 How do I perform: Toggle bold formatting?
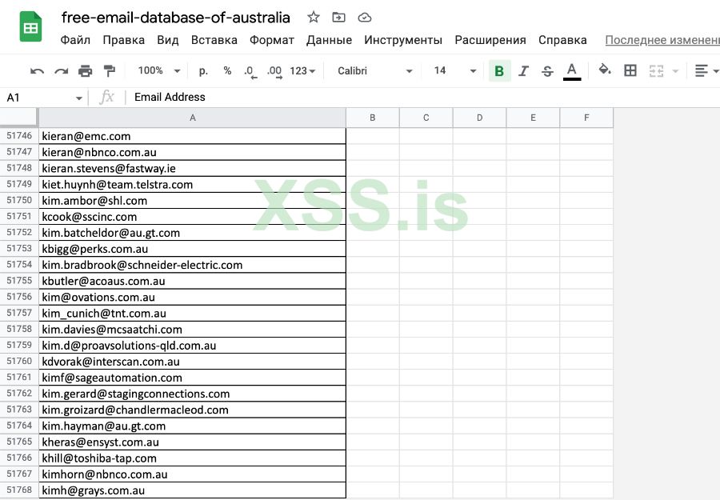499,70
